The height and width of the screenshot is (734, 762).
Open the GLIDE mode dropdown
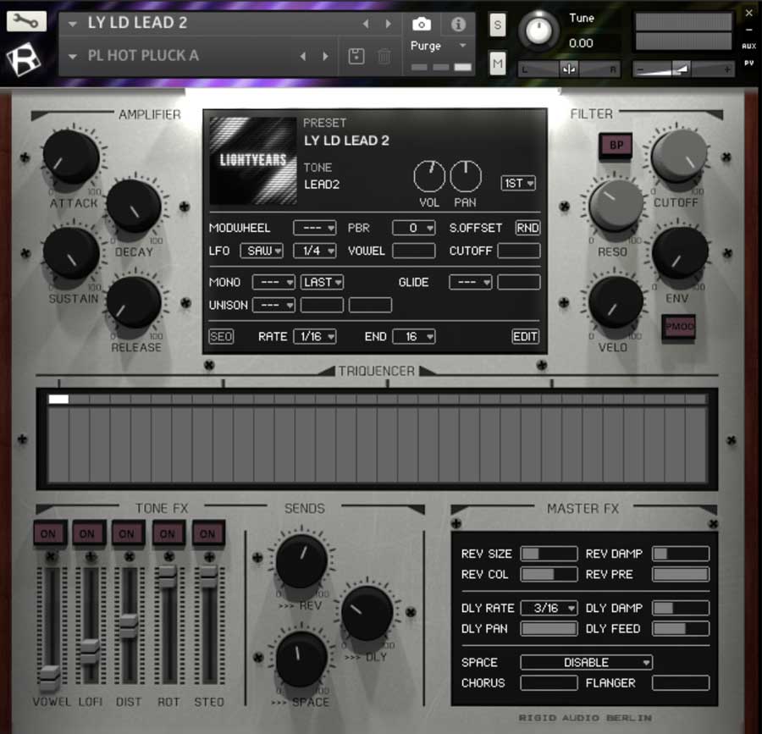[471, 282]
